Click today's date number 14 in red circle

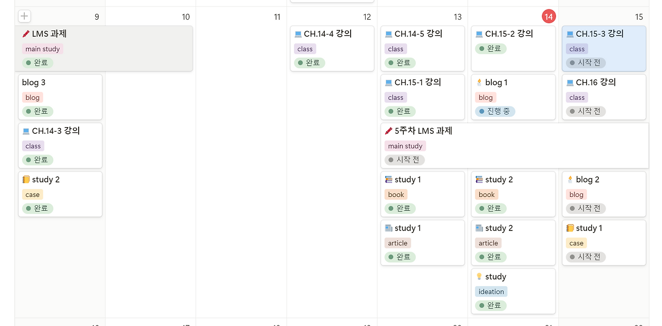(549, 16)
